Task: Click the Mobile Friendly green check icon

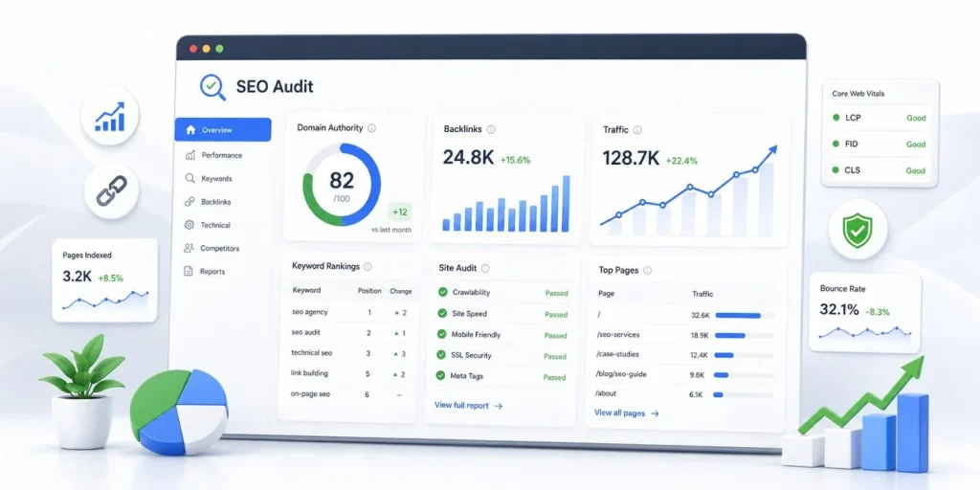Action: coord(442,334)
